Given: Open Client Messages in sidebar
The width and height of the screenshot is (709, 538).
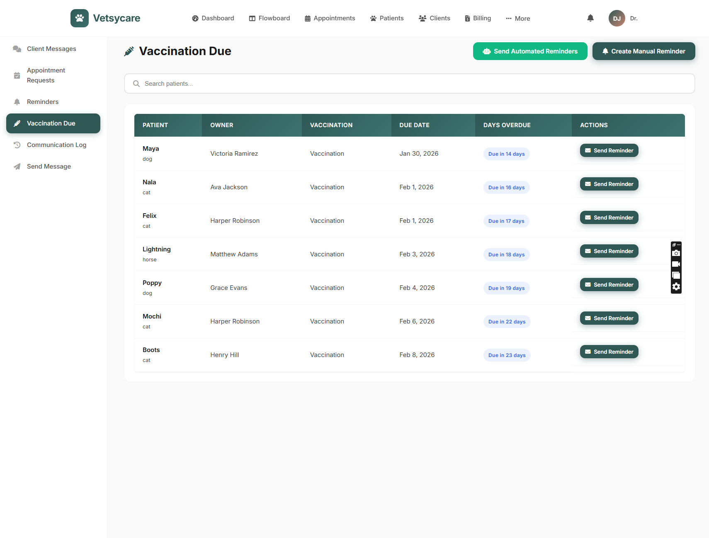Looking at the screenshot, I should coord(51,49).
